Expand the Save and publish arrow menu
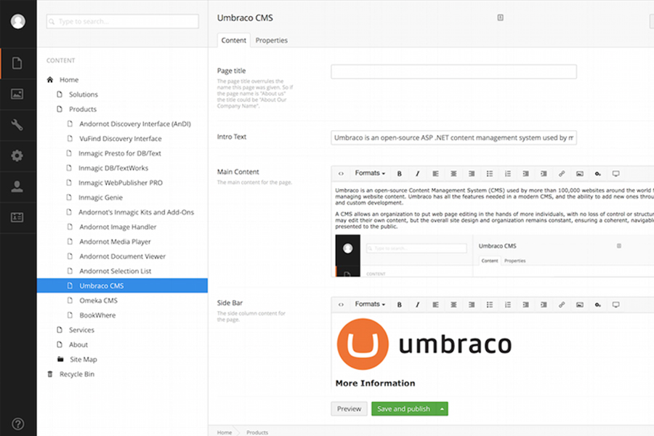 tap(442, 409)
